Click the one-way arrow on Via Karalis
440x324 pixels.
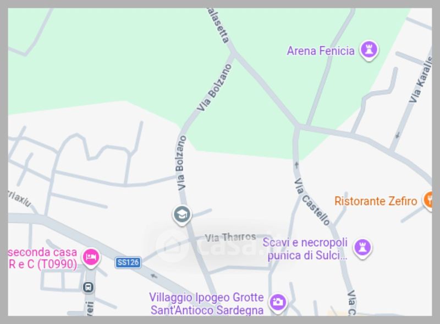(397, 136)
